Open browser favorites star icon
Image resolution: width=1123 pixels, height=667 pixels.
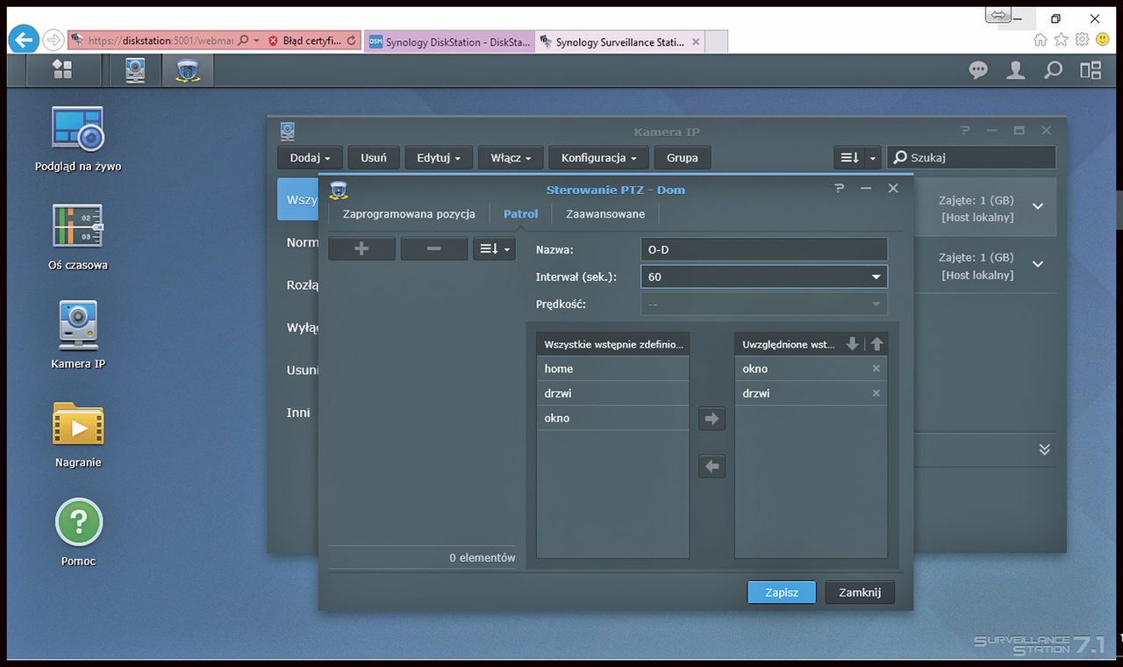(1062, 39)
